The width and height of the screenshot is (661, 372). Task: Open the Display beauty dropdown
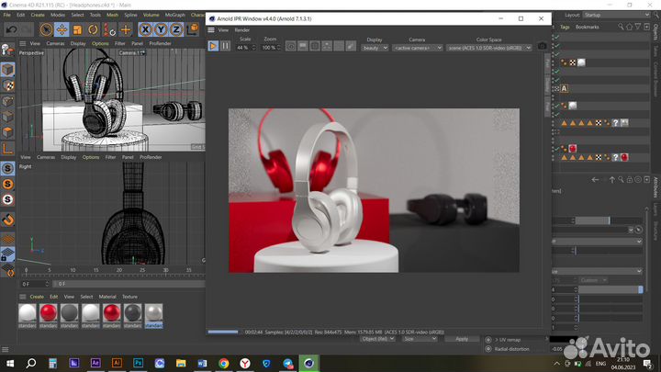(375, 47)
